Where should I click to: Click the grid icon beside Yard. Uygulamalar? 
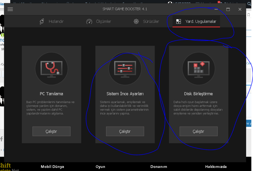179,21
